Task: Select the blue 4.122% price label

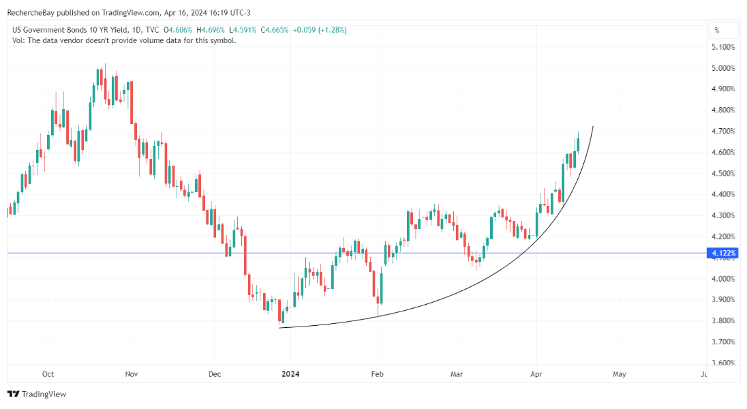Action: point(723,254)
